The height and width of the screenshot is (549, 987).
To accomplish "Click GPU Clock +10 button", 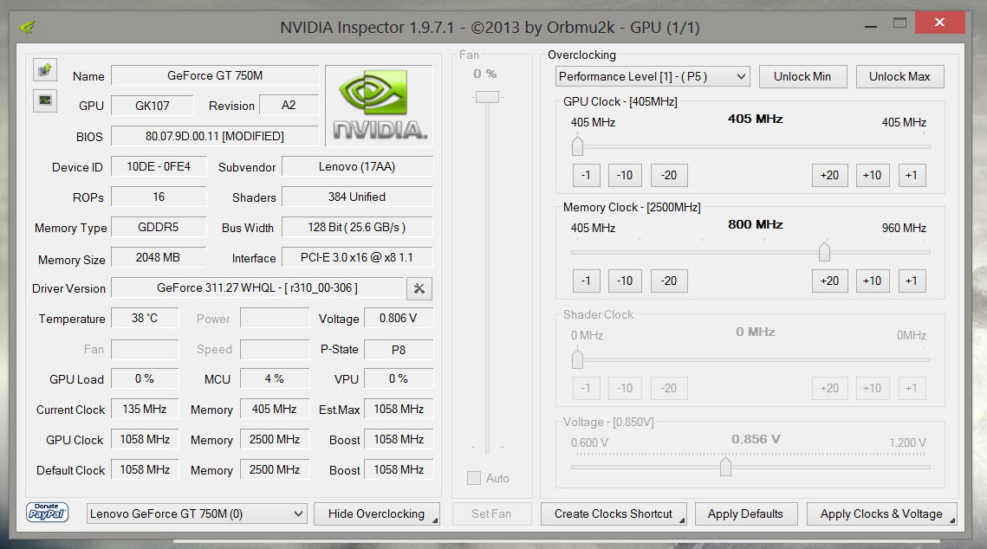I will click(873, 176).
